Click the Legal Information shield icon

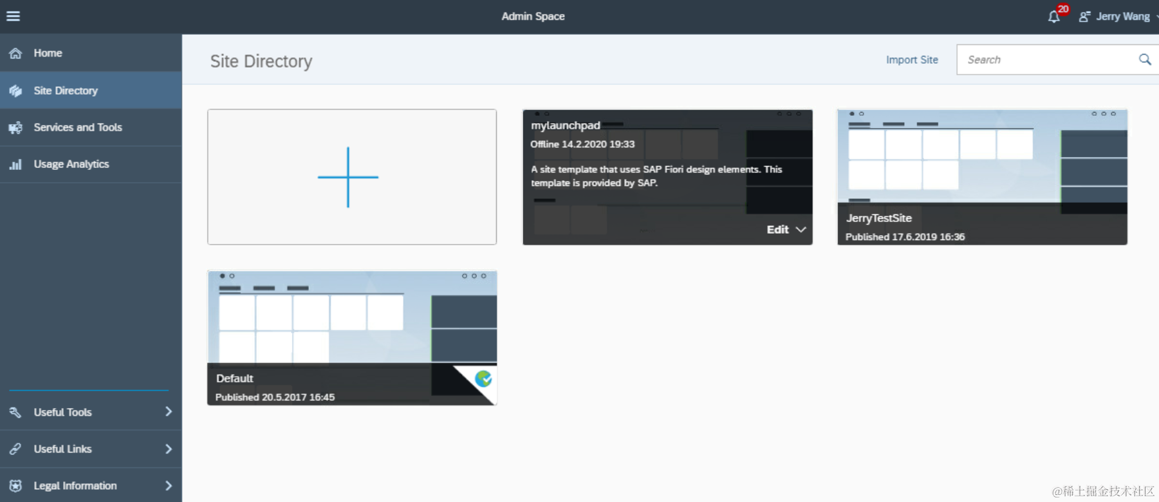[x=15, y=486]
